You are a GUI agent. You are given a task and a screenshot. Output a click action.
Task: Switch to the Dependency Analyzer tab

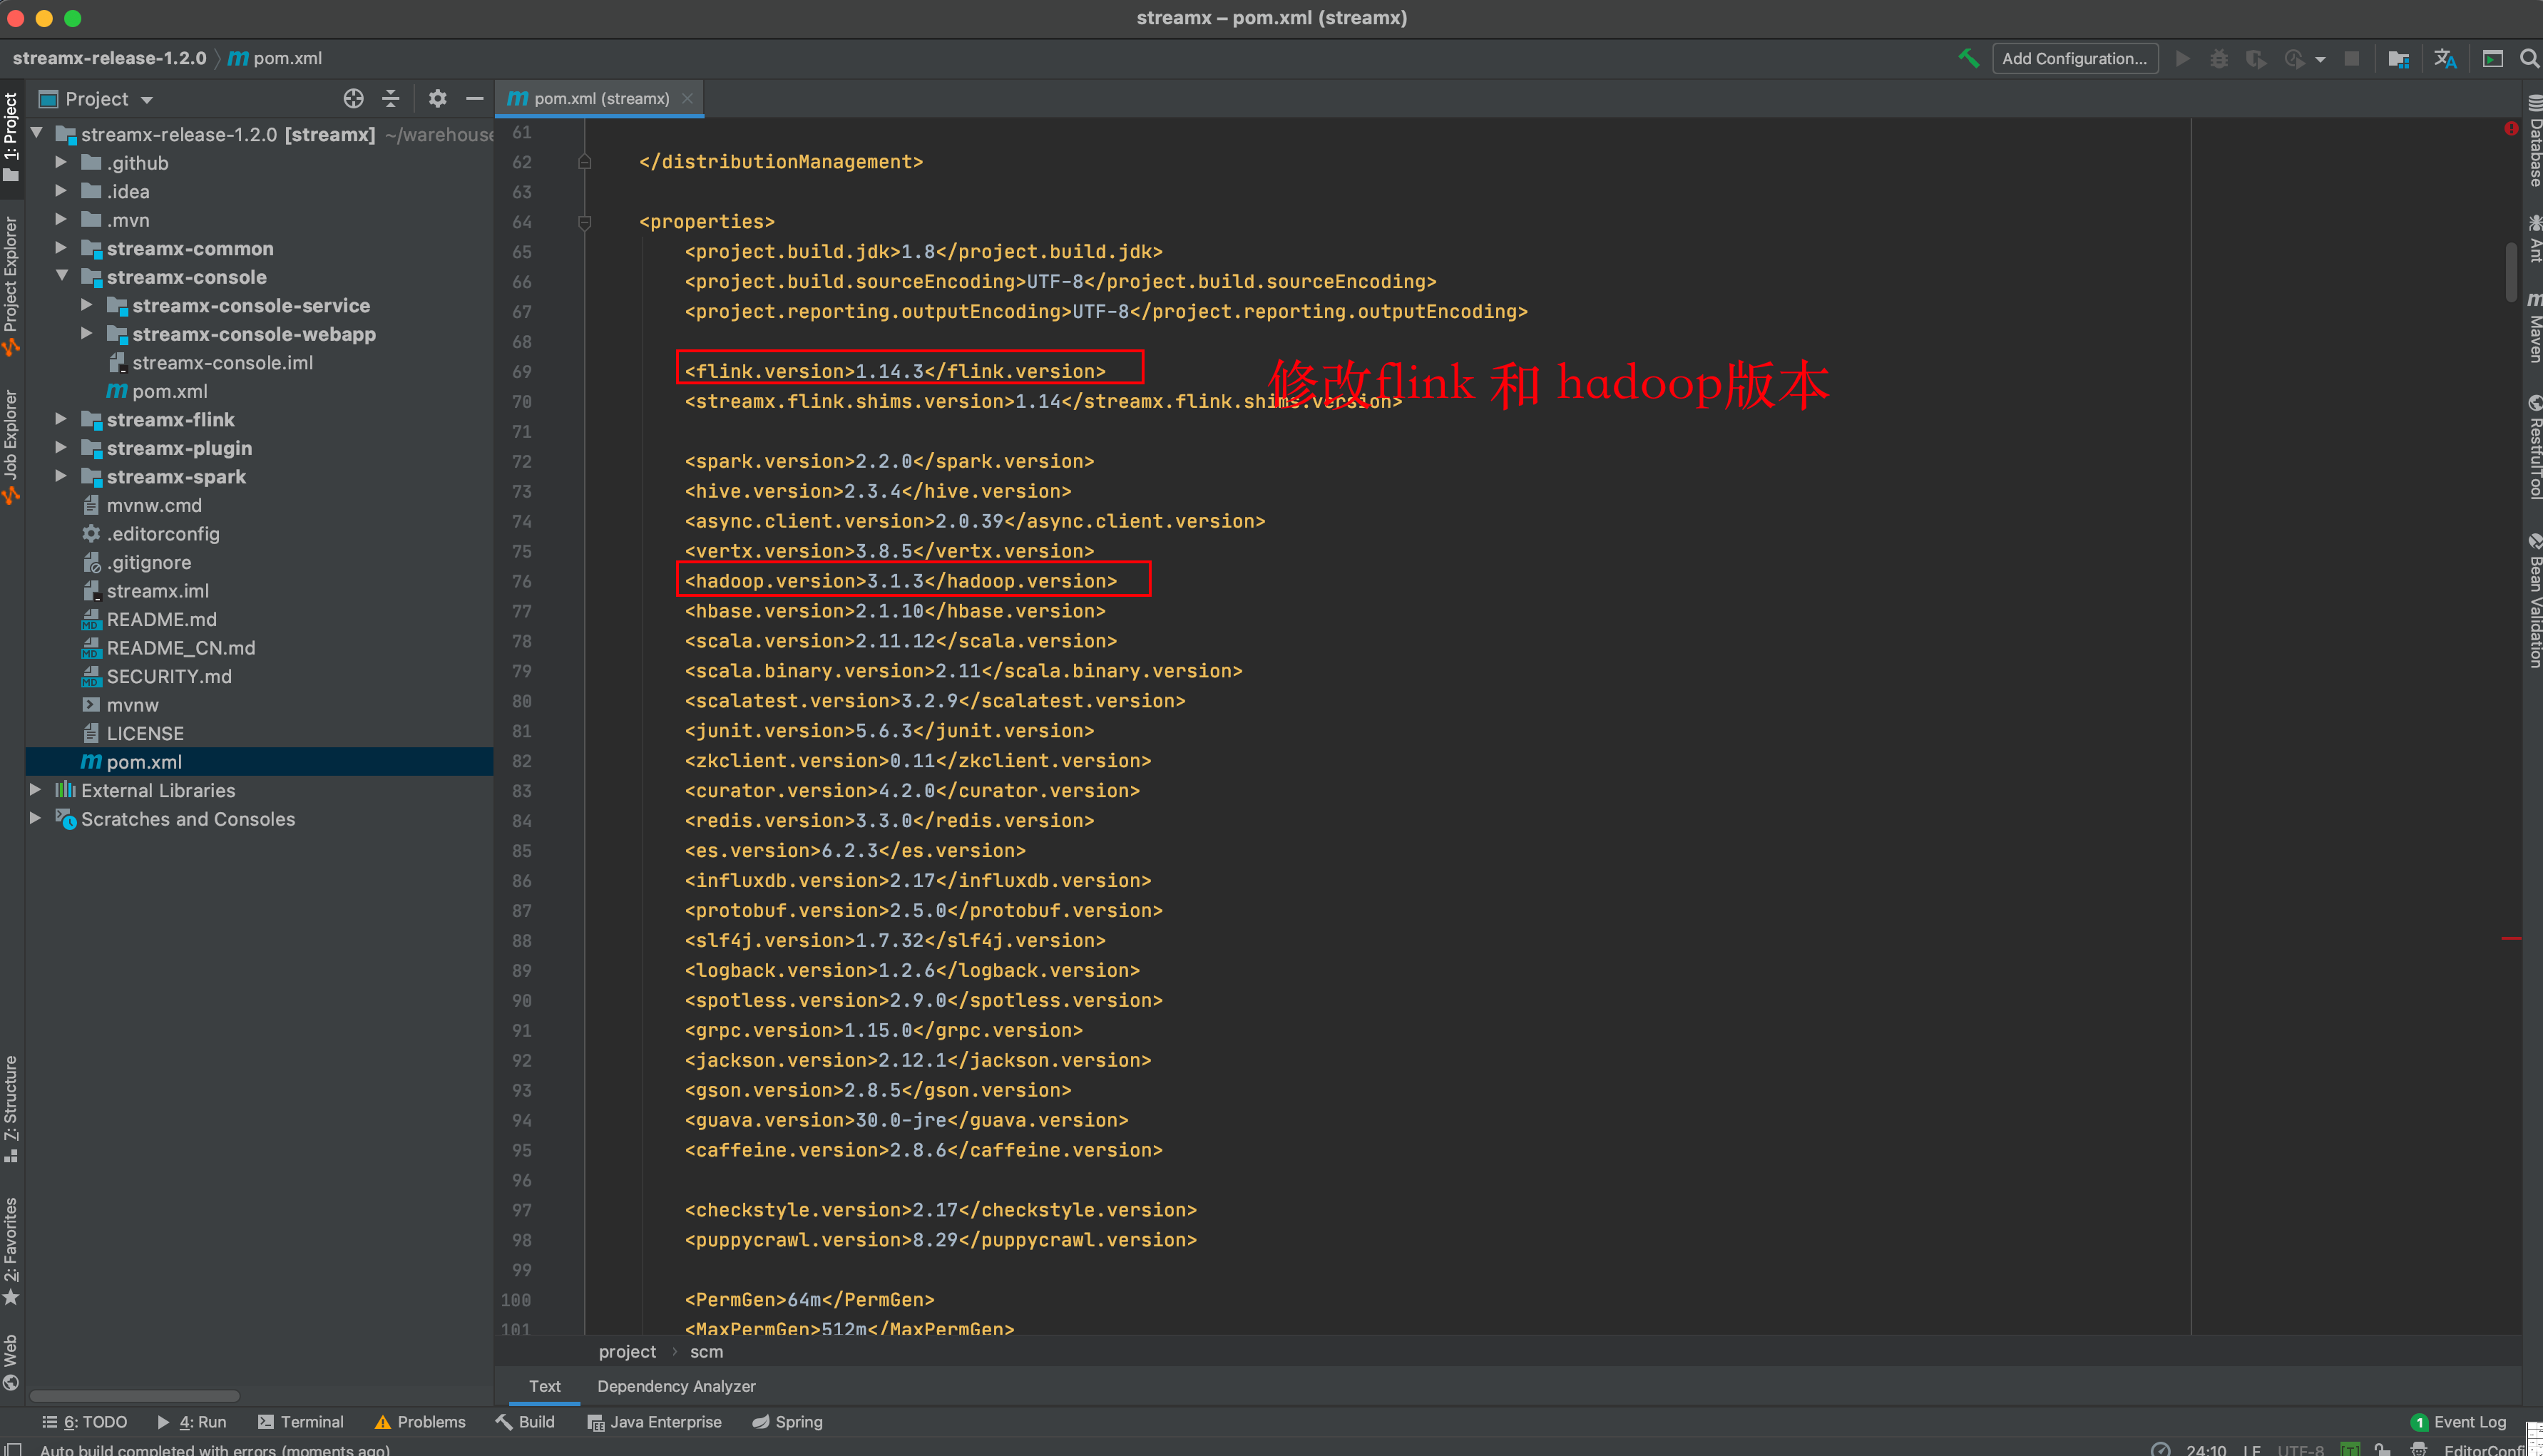tap(676, 1386)
